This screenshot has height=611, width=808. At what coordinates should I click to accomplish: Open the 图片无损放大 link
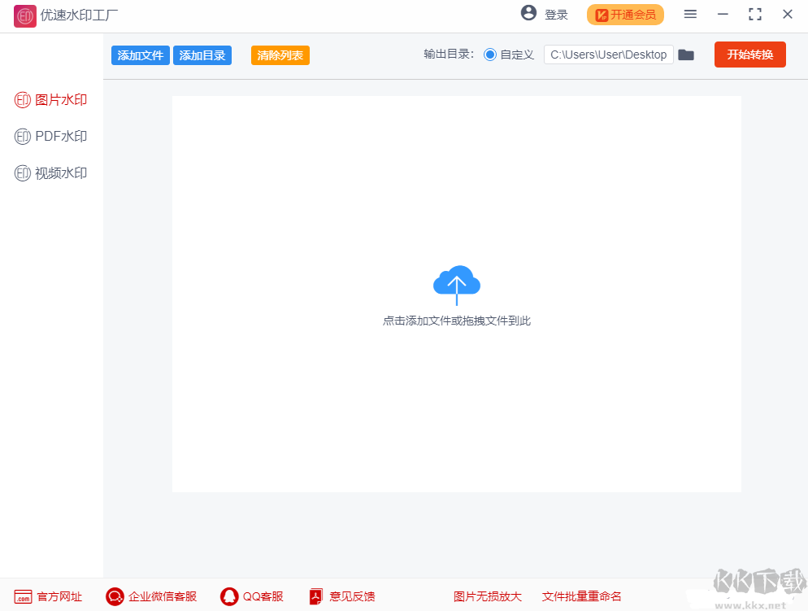click(x=487, y=596)
